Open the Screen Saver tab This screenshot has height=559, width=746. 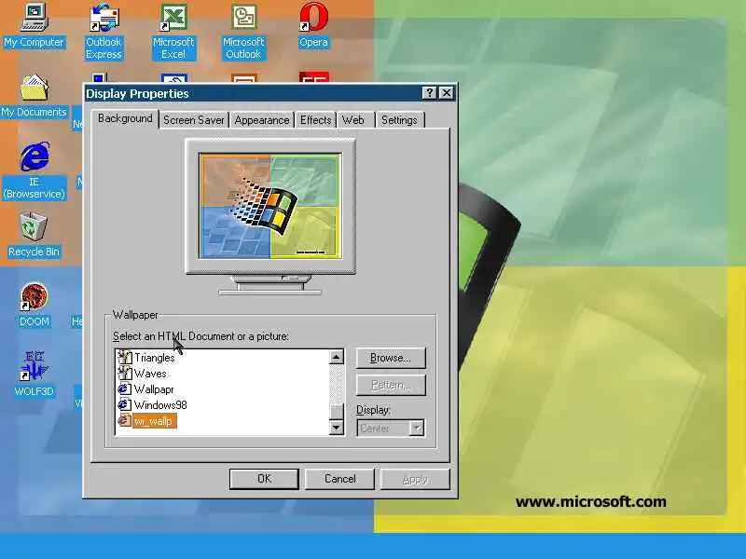pos(194,120)
